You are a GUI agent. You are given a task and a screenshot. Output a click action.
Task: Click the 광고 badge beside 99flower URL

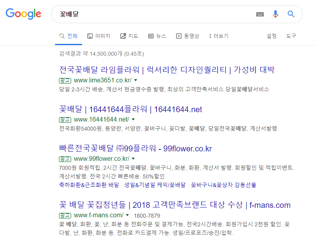tap(65, 159)
